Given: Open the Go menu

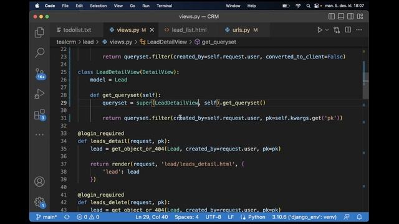Looking at the screenshot, I should click(x=133, y=6).
